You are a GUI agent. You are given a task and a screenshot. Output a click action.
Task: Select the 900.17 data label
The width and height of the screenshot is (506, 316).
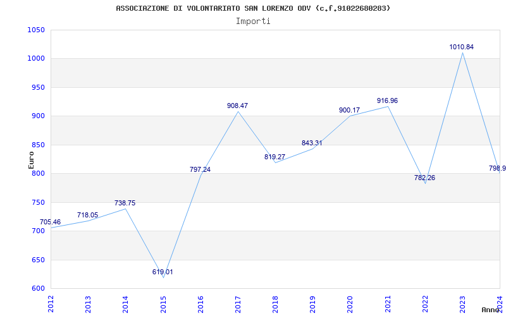(349, 110)
